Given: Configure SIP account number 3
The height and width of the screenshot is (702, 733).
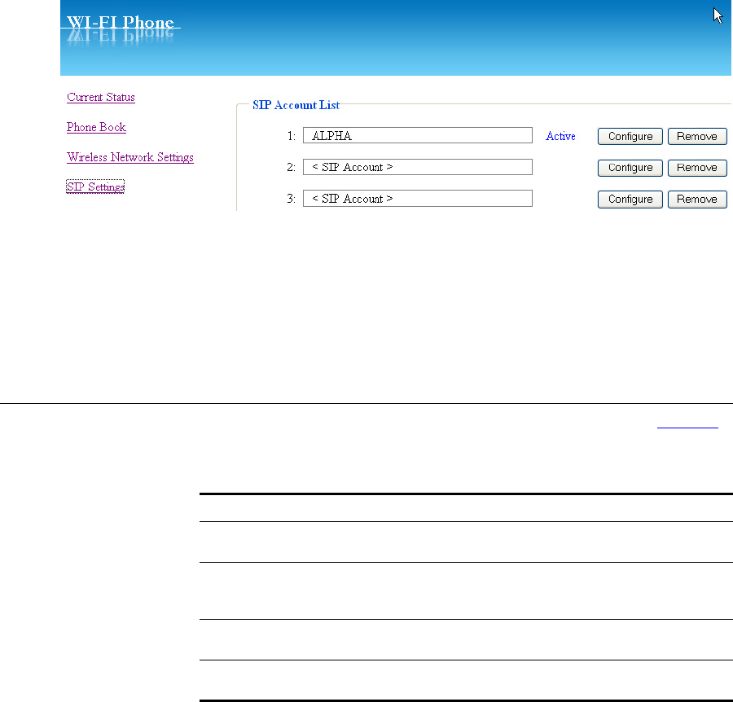Looking at the screenshot, I should click(x=630, y=199).
